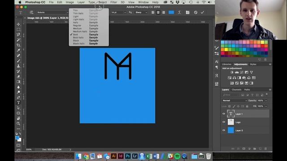The width and height of the screenshot is (287, 161).
Task: Add Hue/Saturation adjustment
Action: pos(230,78)
